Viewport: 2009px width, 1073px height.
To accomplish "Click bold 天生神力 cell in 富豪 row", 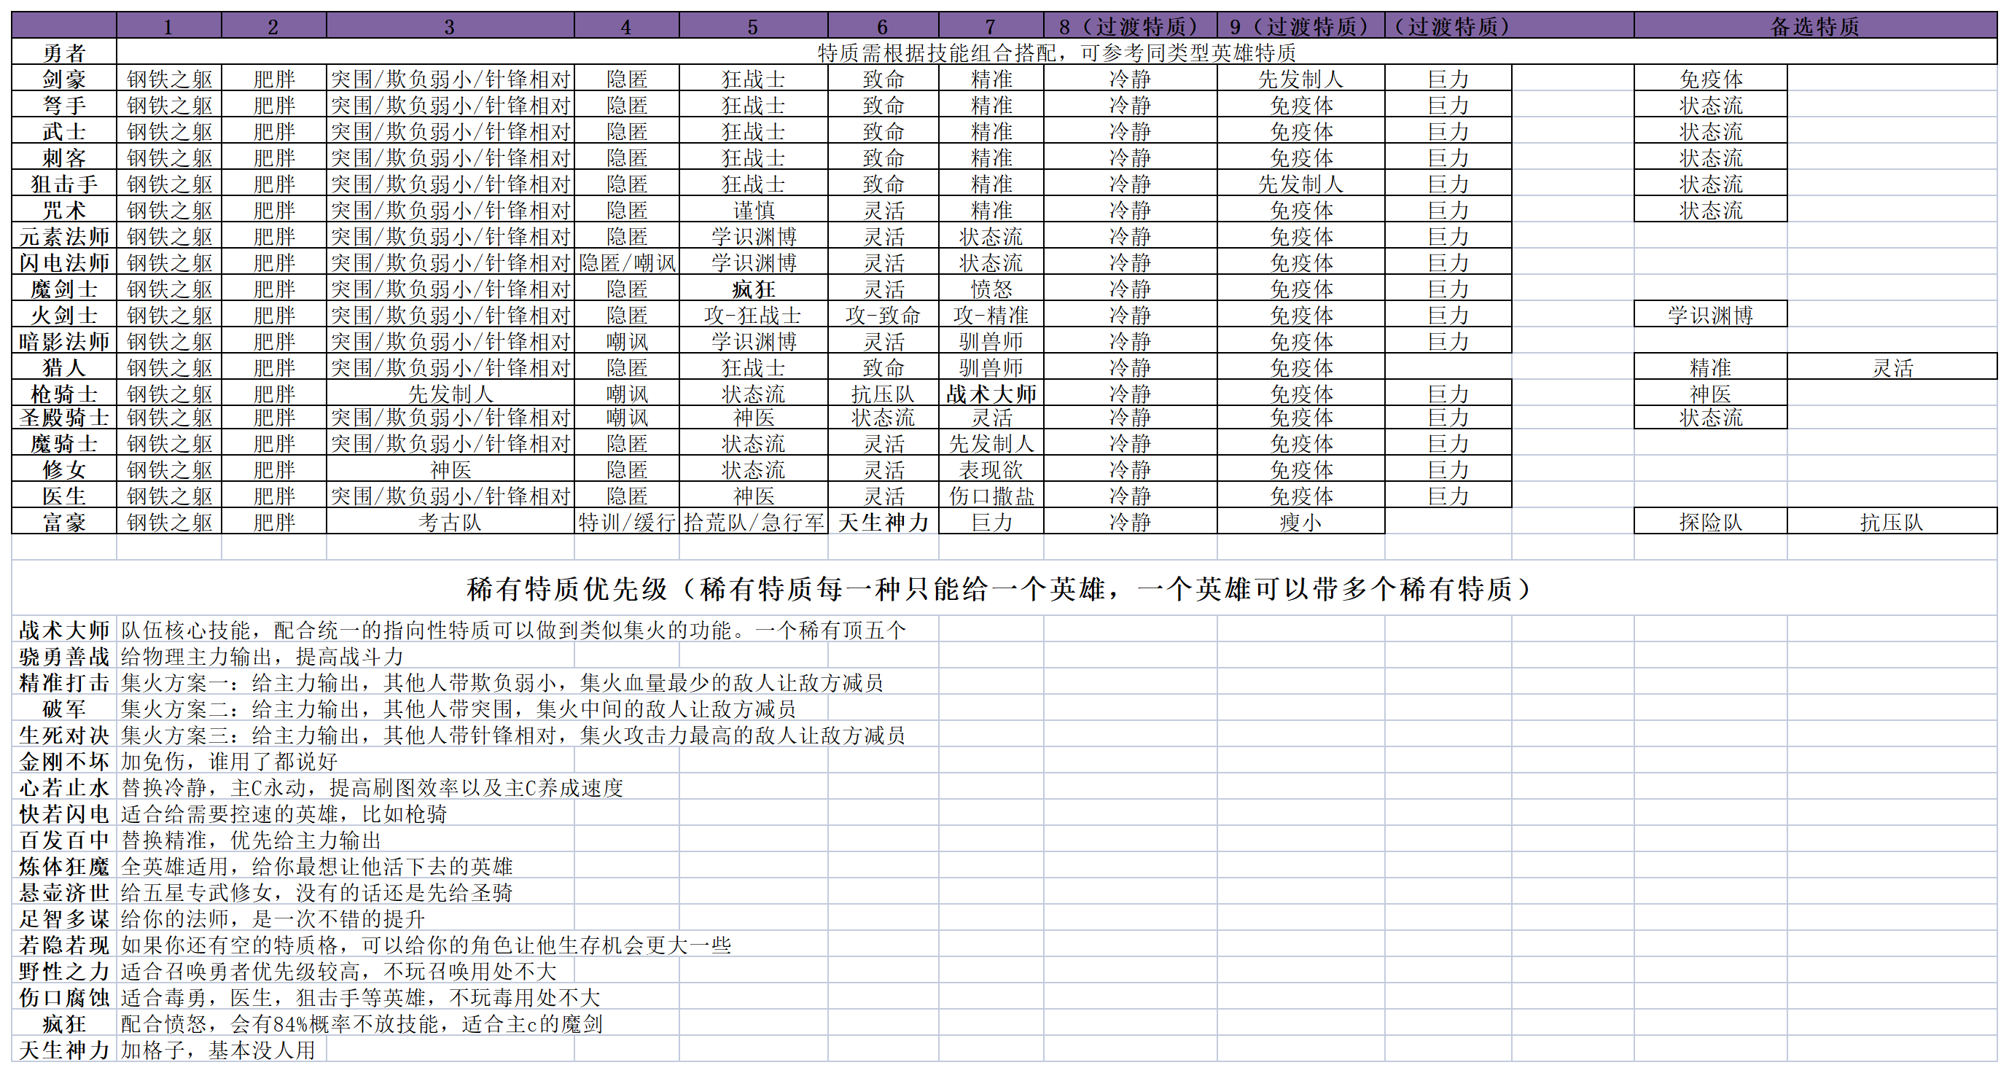I will pyautogui.click(x=883, y=522).
